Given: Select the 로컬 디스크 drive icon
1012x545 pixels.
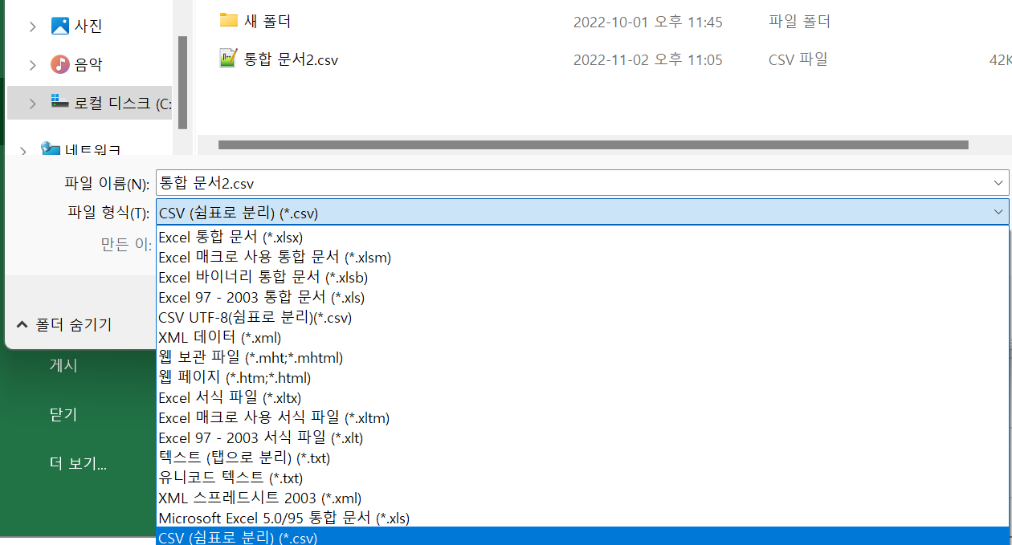Looking at the screenshot, I should pos(60,102).
